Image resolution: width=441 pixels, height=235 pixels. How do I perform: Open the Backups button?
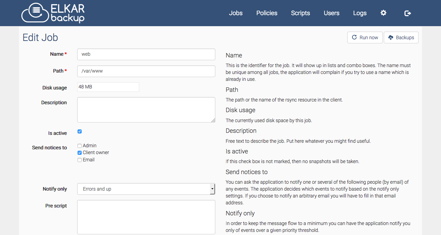coord(401,38)
